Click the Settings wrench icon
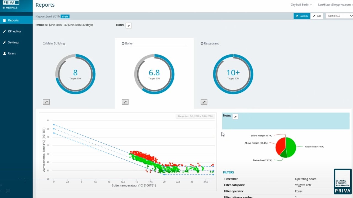 tap(4, 42)
